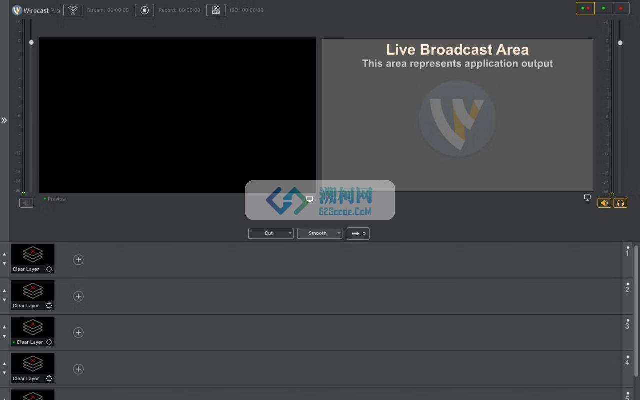Adjust the right live volume slider
Image resolution: width=640 pixels, height=400 pixels.
[620, 43]
